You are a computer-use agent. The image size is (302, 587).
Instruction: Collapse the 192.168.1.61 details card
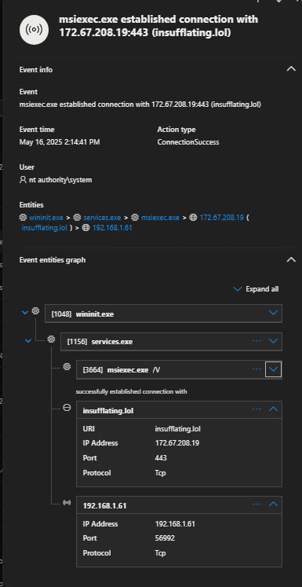pos(273,504)
